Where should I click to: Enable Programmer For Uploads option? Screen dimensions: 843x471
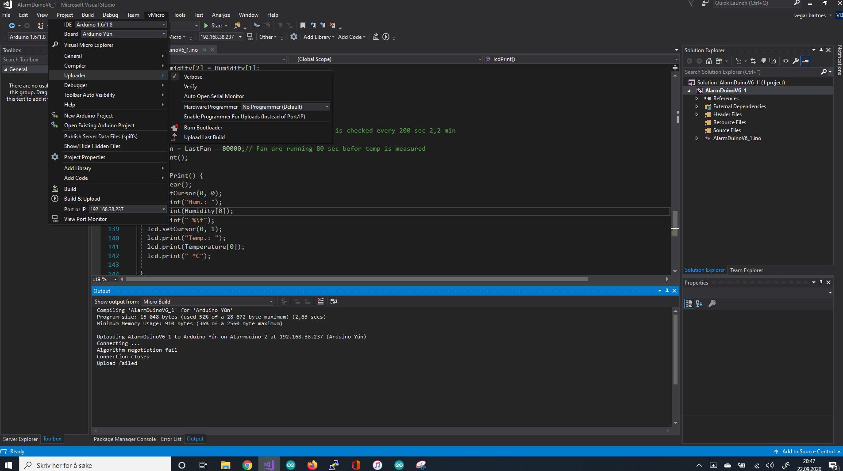(244, 117)
